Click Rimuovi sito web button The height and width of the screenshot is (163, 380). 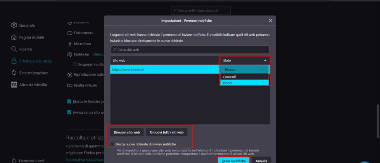[127, 132]
